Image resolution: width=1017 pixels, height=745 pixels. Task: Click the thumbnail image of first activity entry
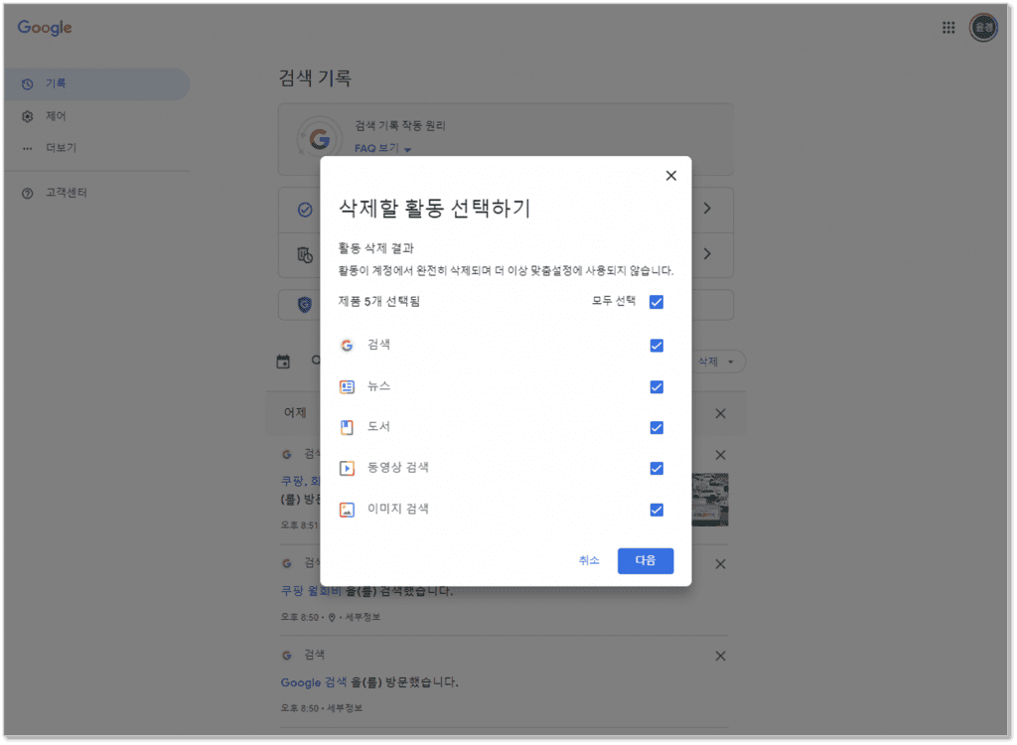[710, 499]
